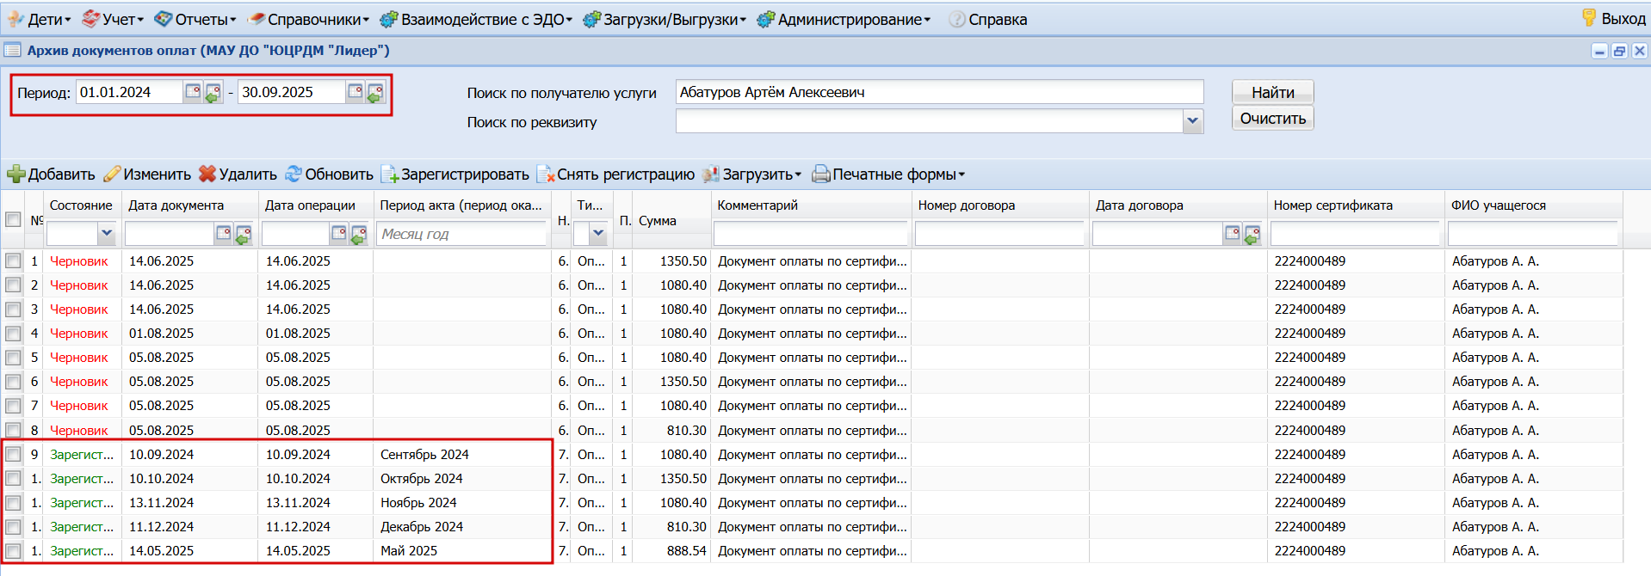Click the period start date field
Screen dimensions: 1651x576
pos(129,92)
